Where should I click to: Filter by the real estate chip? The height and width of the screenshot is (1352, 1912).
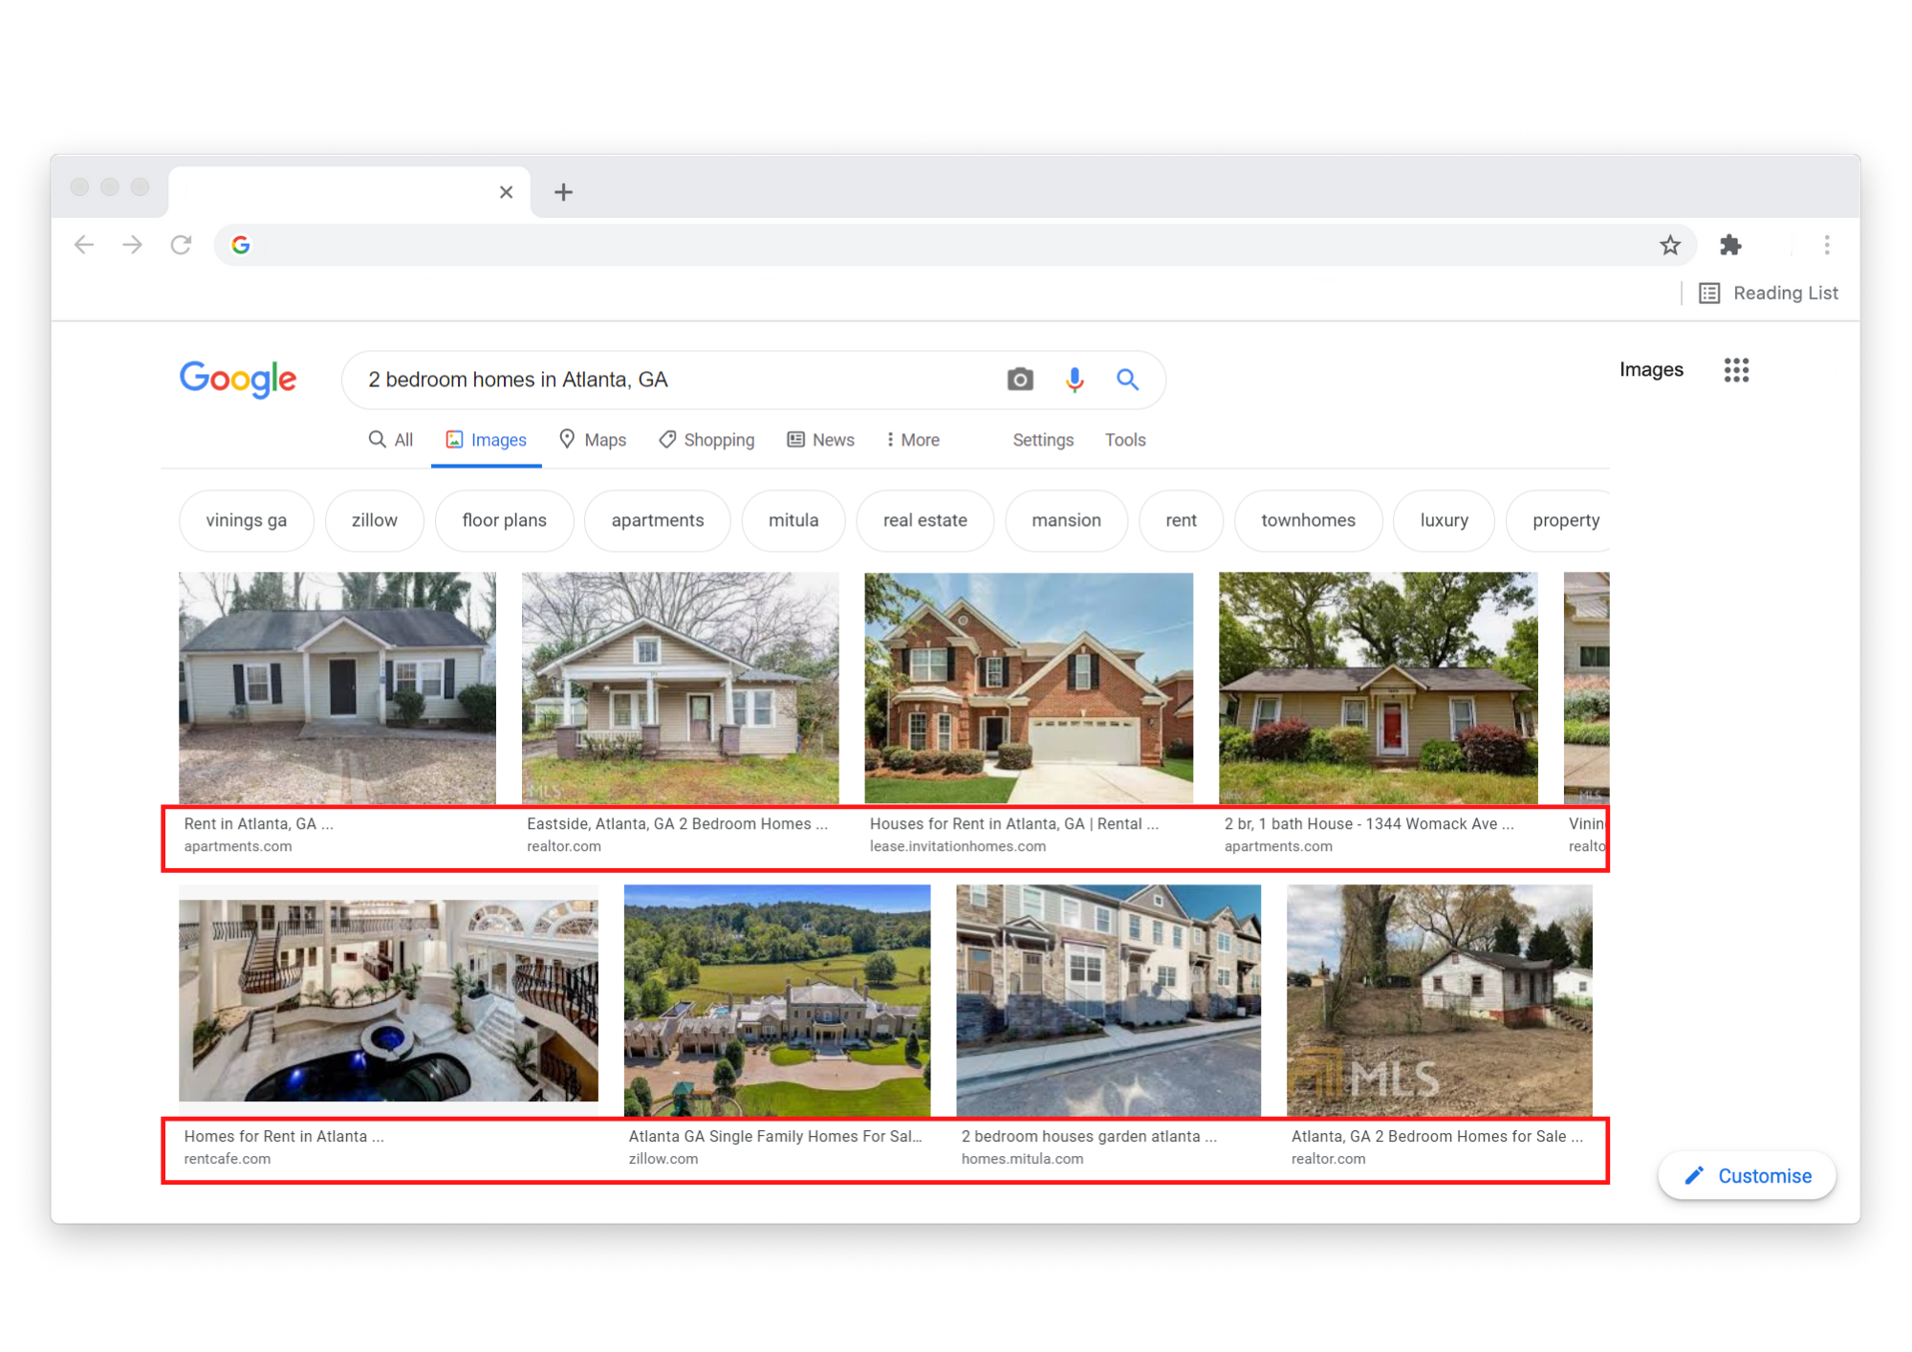tap(924, 520)
